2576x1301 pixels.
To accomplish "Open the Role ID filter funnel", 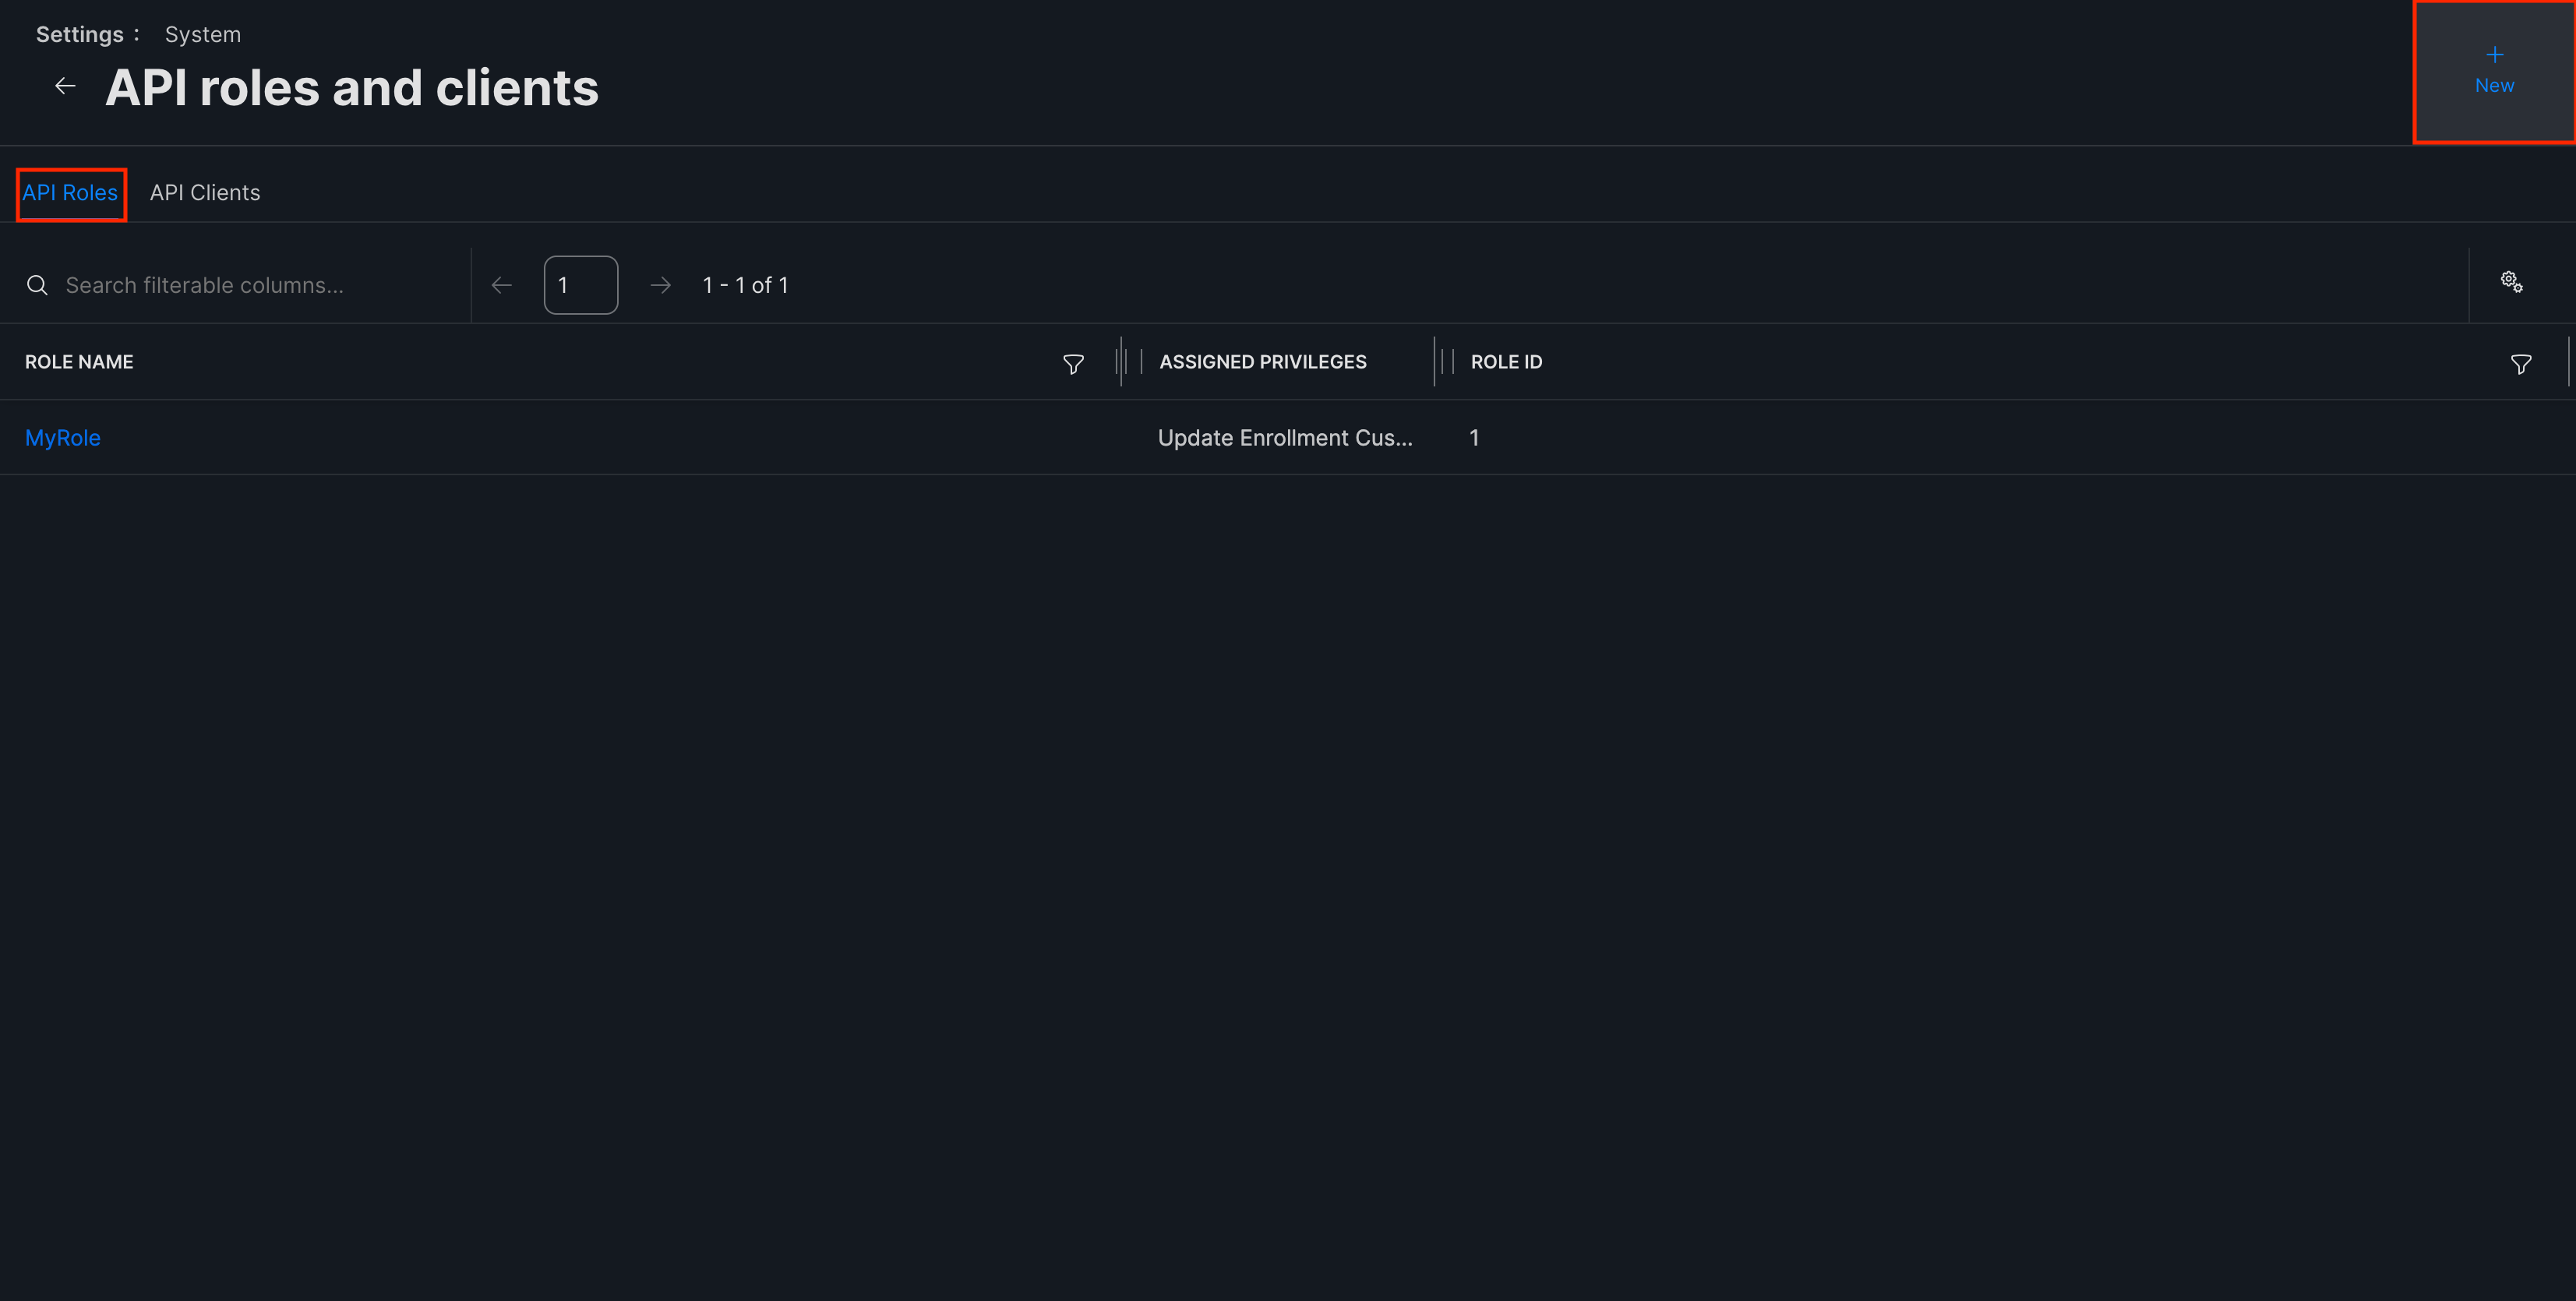I will point(2520,364).
